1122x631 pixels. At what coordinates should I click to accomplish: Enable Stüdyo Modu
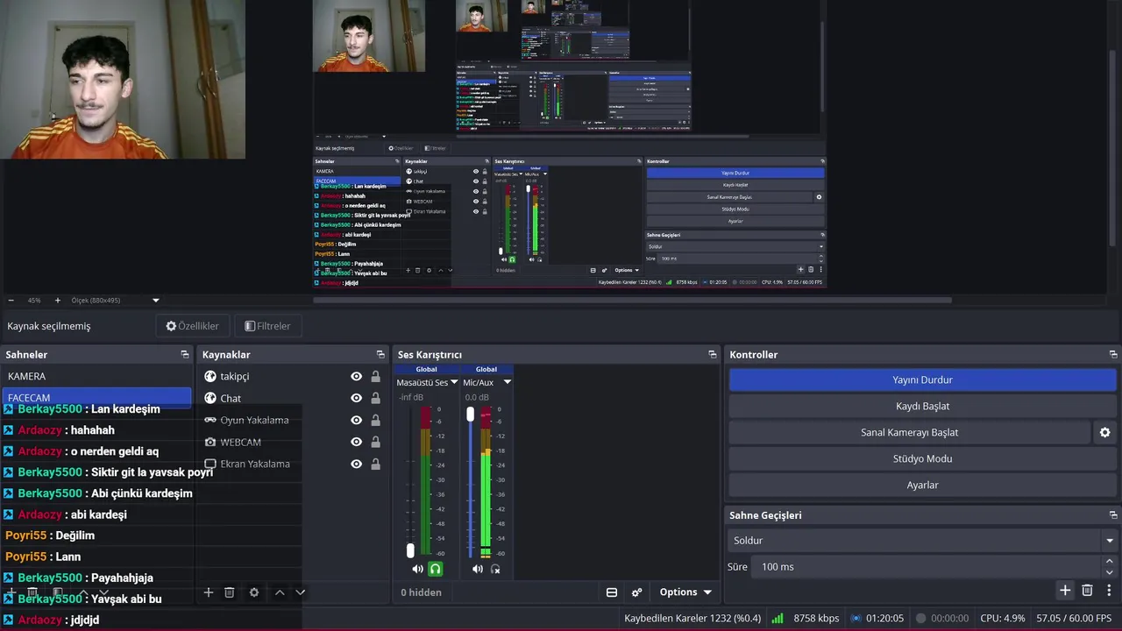[x=922, y=458]
